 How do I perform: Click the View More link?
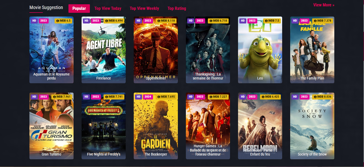coord(324,5)
